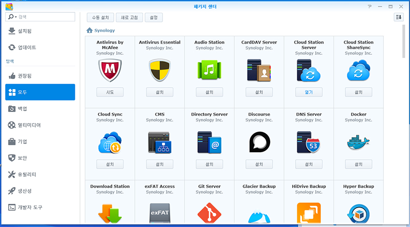Click the HiDrive Backup orange icon

309,213
